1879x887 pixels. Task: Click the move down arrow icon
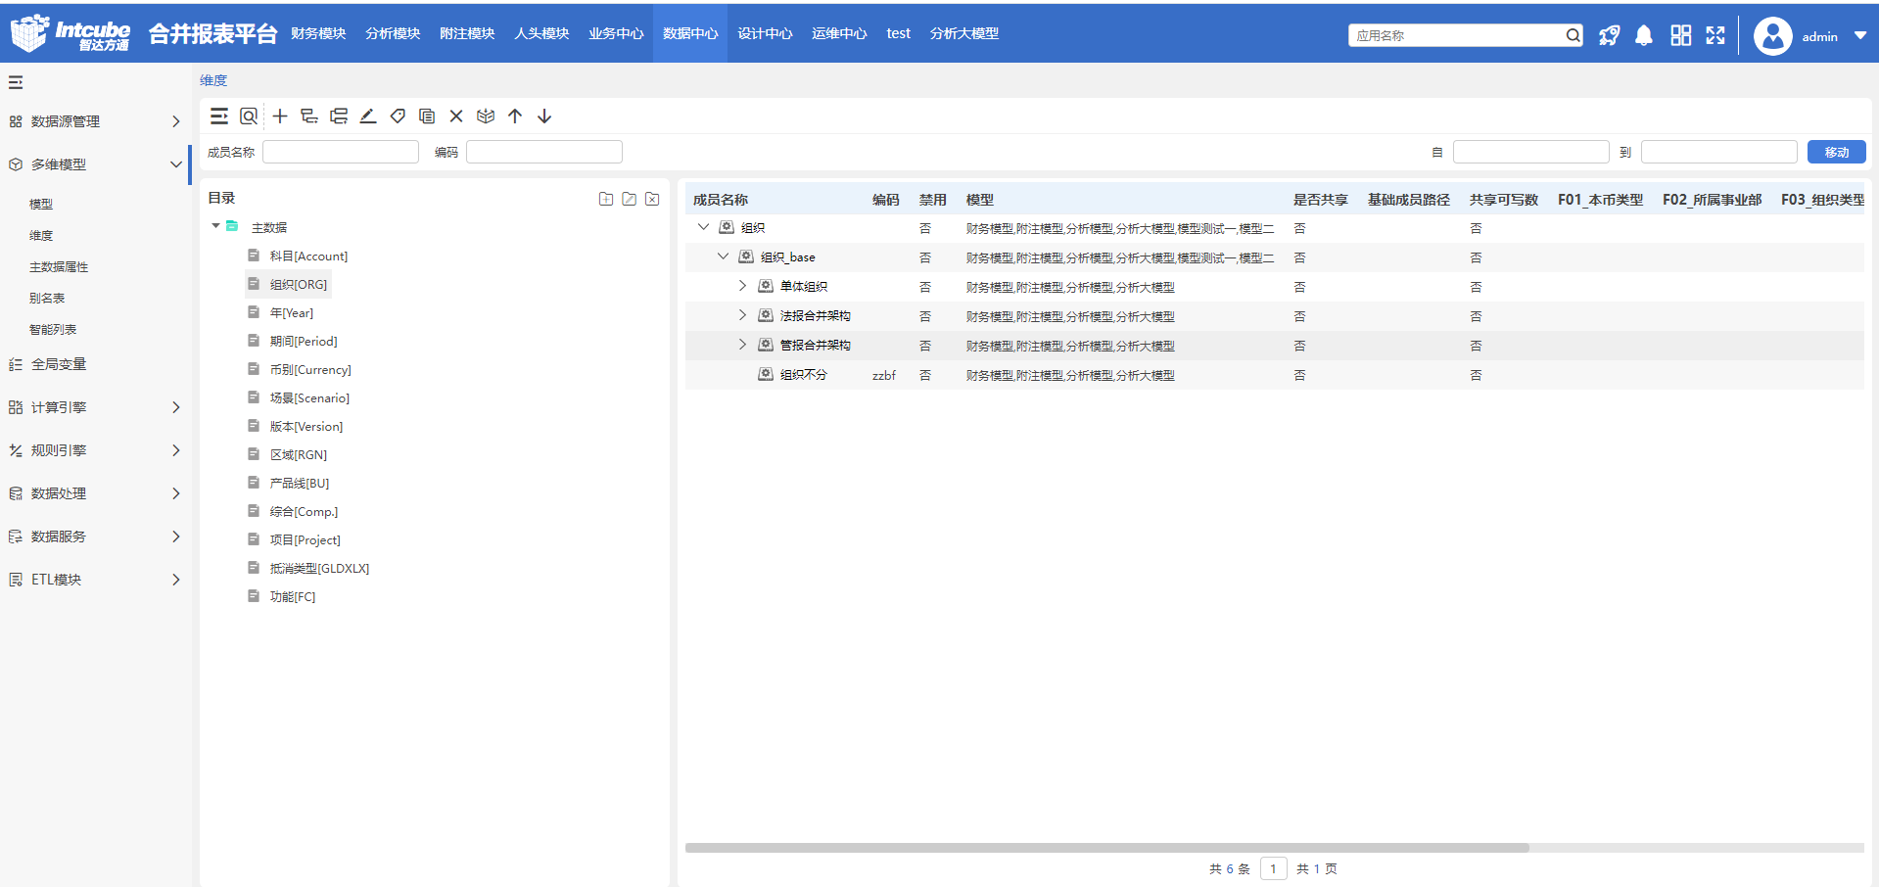544,117
